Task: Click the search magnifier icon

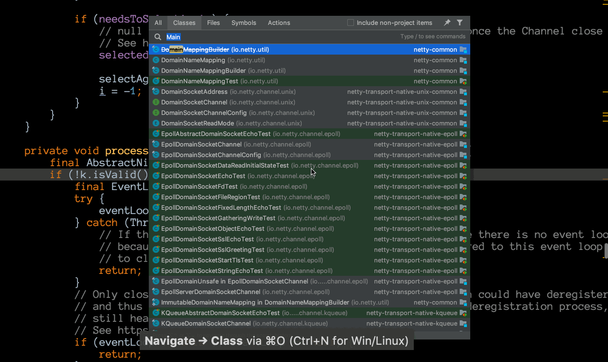Action: tap(157, 37)
